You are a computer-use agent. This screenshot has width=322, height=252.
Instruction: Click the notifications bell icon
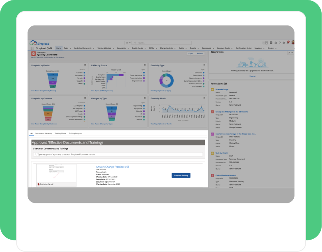coord(288,43)
